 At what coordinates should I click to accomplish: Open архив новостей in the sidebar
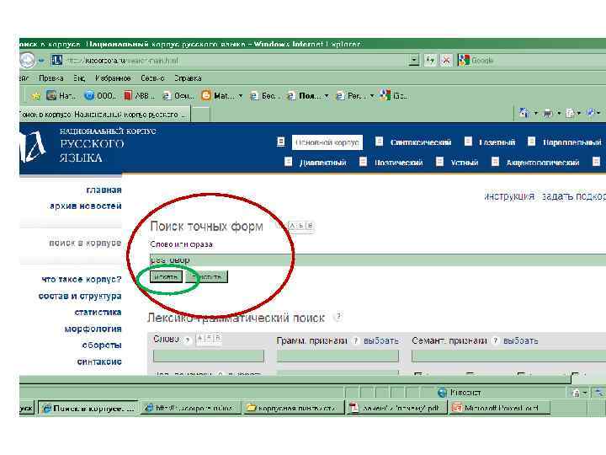click(85, 206)
